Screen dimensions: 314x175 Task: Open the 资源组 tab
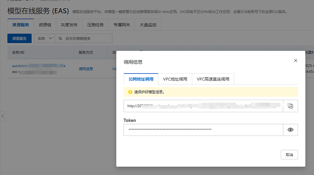(x=45, y=25)
